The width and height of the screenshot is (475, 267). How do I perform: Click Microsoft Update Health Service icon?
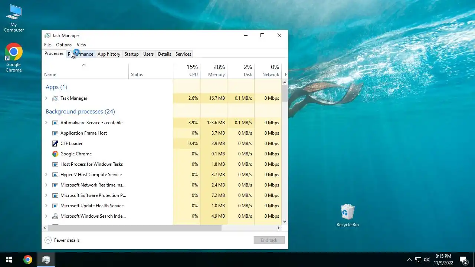point(55,206)
